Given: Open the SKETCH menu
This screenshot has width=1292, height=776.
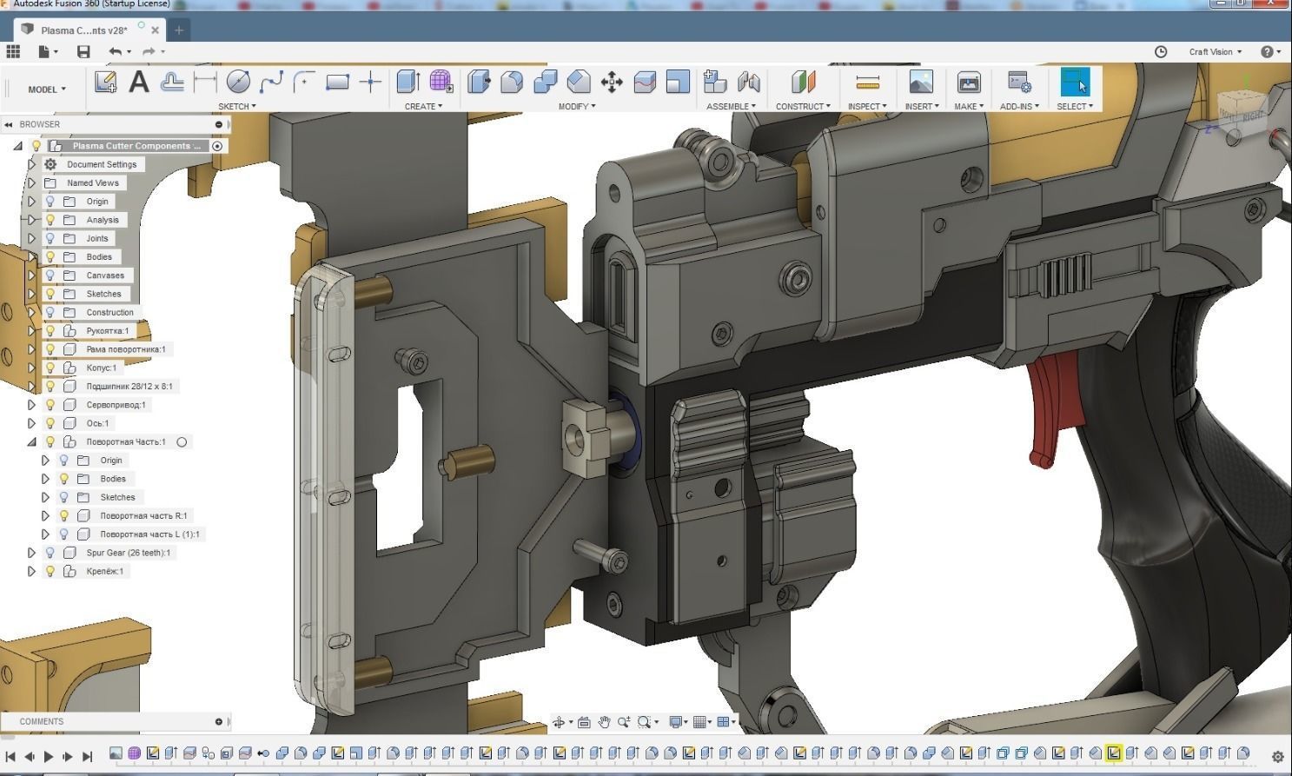Looking at the screenshot, I should (236, 107).
